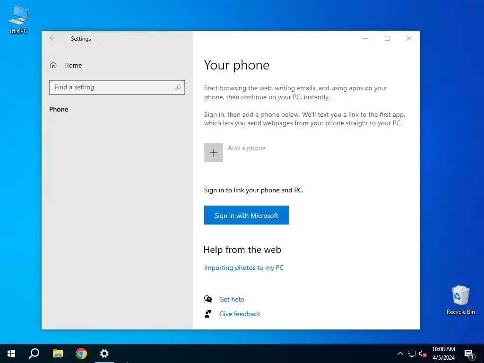Go back with the Settings back arrow
484x363 pixels.
(53, 38)
